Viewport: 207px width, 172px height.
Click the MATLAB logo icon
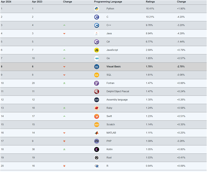tap(97, 133)
